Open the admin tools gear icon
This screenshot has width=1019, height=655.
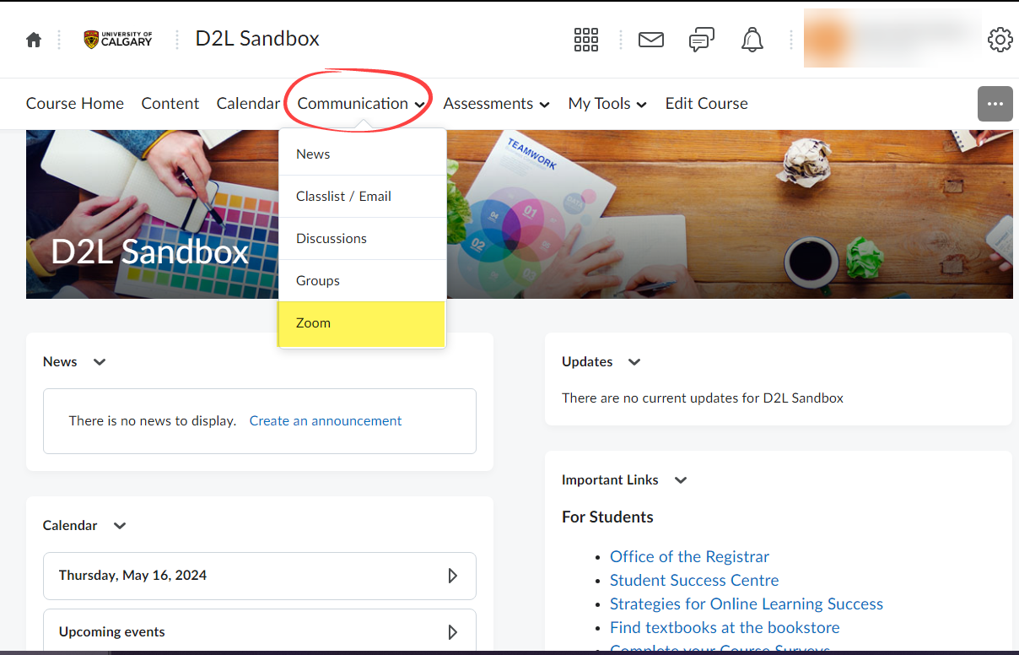coord(1000,40)
